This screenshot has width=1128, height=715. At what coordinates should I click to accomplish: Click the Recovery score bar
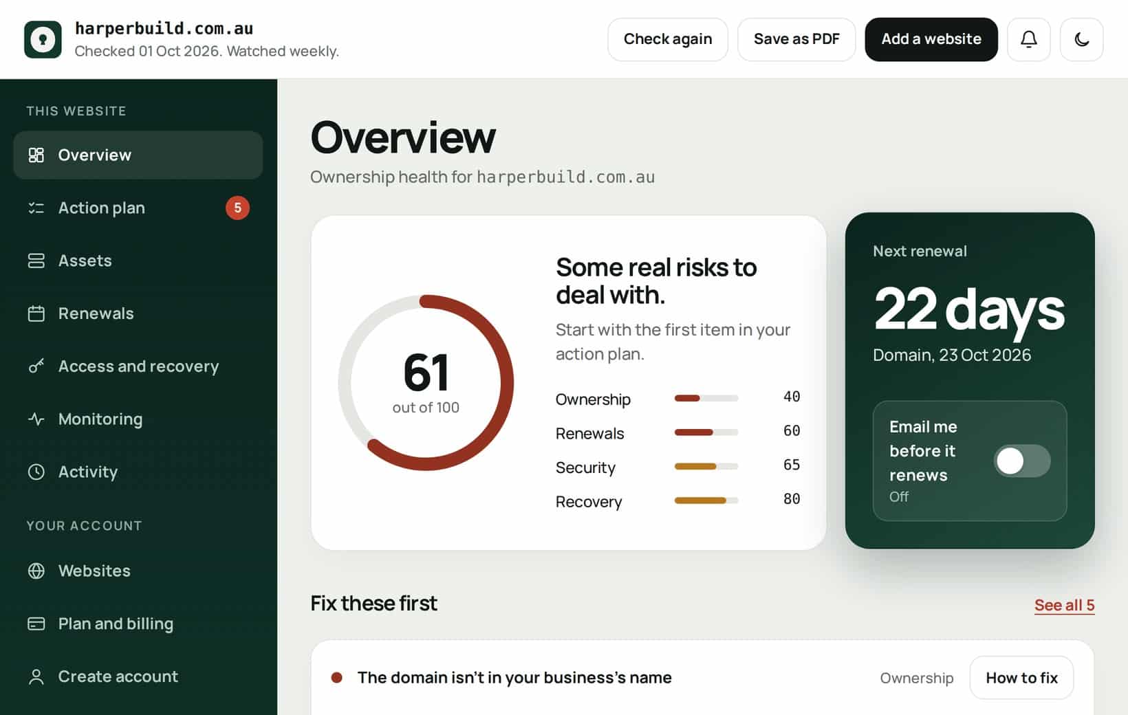tap(706, 500)
